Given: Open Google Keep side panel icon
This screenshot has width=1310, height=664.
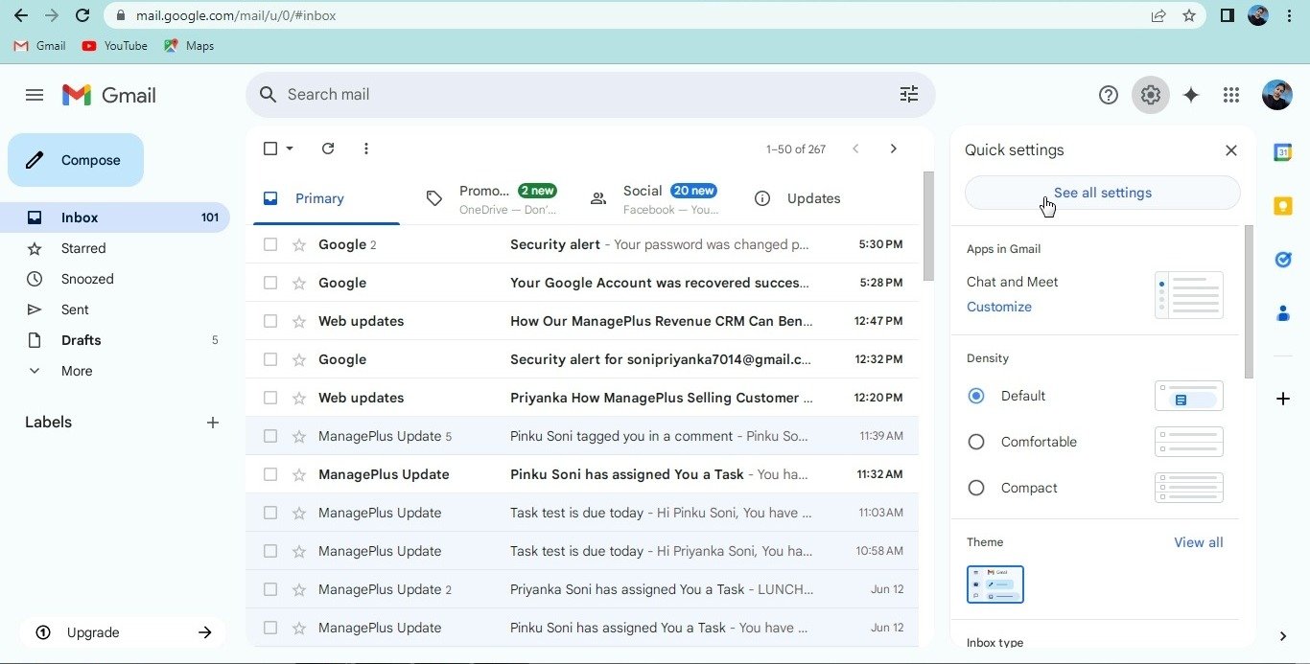Looking at the screenshot, I should [1283, 206].
